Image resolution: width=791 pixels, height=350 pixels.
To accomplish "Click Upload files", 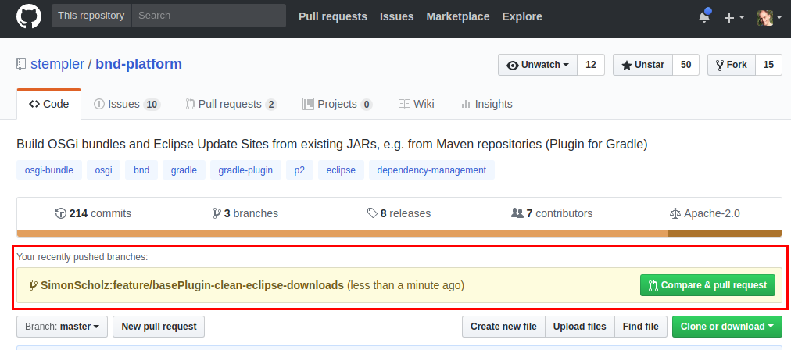I will (580, 327).
